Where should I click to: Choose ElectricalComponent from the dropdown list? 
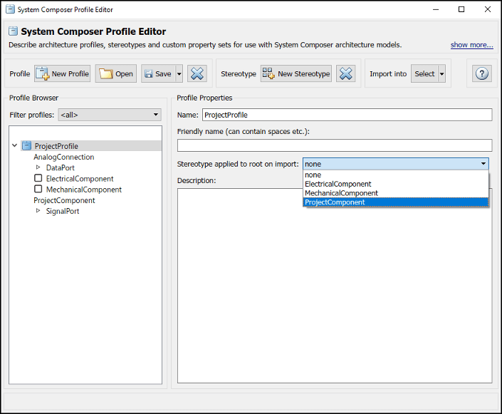[396, 184]
